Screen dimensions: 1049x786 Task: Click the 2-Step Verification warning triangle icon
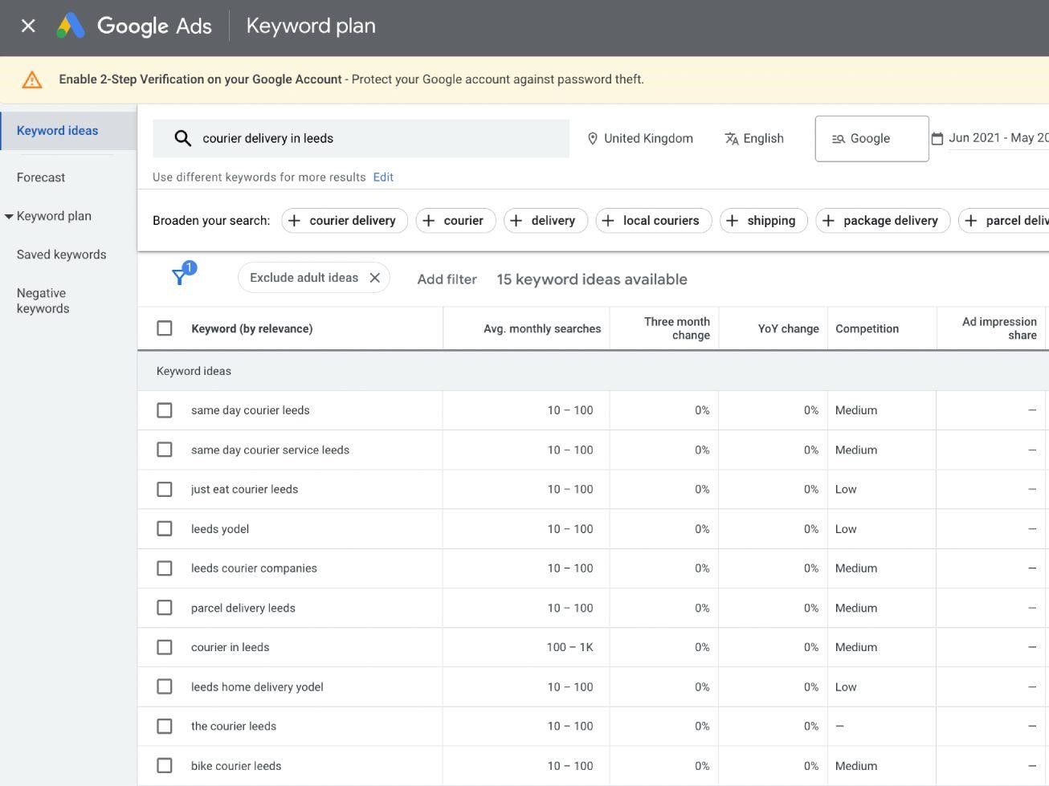point(31,79)
